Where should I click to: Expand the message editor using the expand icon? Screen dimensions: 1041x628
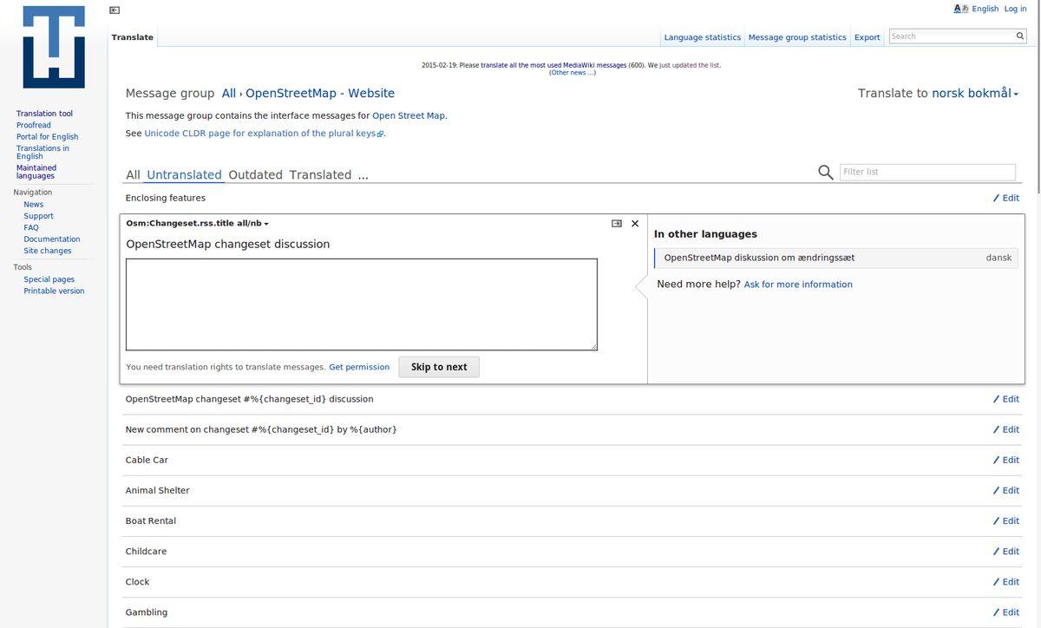[617, 224]
